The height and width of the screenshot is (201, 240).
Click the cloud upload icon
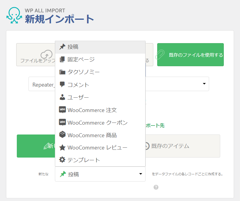tap(46, 54)
